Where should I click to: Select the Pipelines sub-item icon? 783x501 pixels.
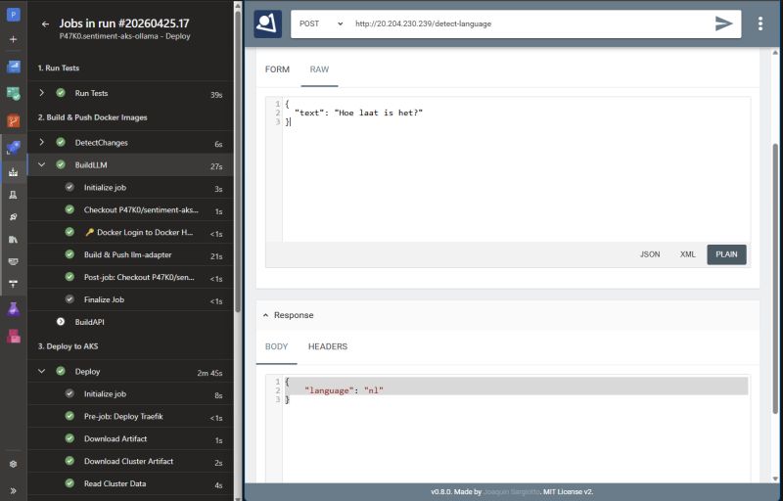pyautogui.click(x=14, y=172)
